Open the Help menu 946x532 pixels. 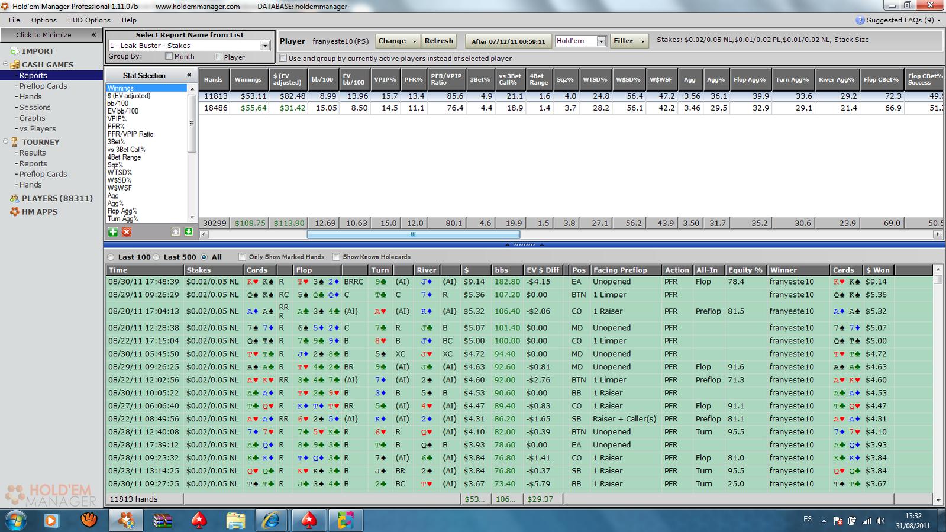coord(129,20)
